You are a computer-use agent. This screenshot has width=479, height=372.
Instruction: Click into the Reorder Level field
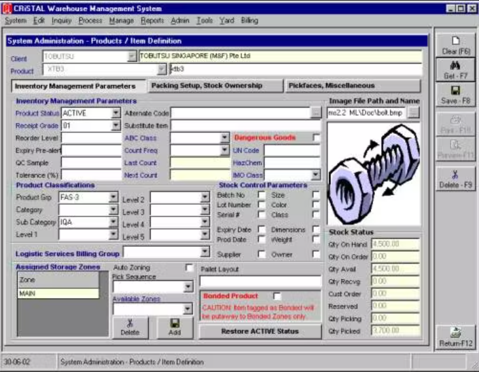91,138
